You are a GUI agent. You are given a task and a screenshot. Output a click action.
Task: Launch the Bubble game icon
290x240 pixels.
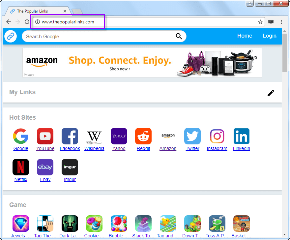[x=119, y=223]
